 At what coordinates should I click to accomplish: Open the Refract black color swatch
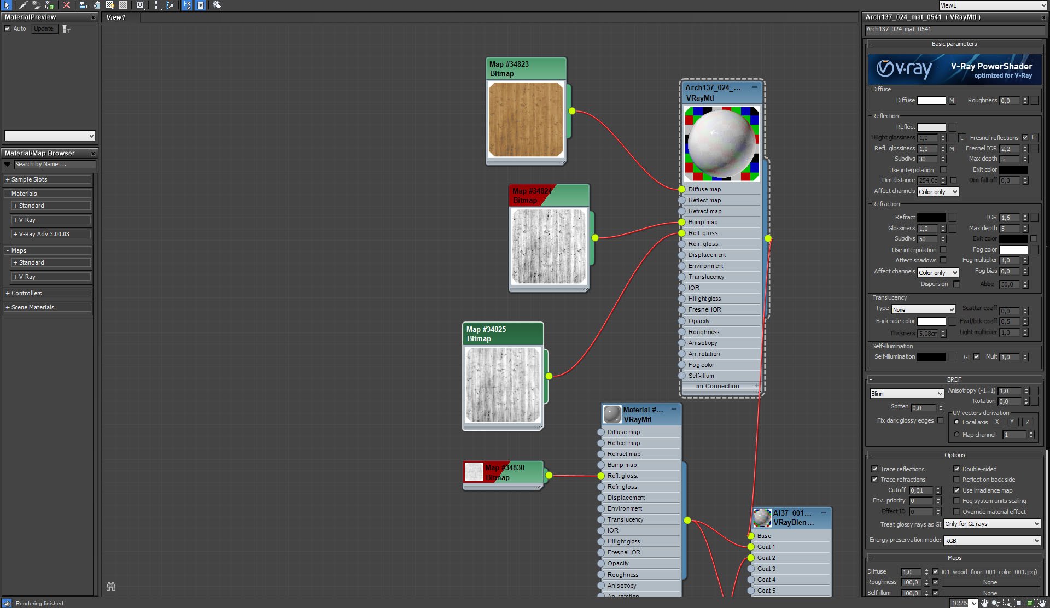click(931, 218)
